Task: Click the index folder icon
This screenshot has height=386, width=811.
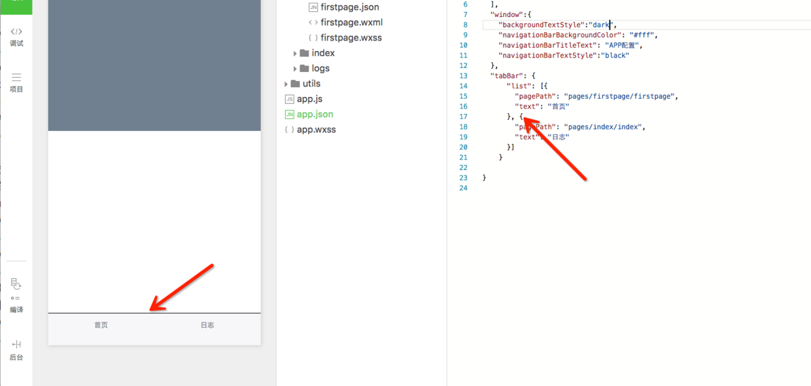Action: [304, 53]
